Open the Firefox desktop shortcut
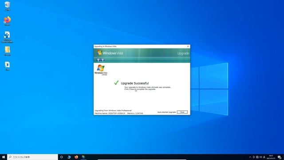 [x=7, y=21]
